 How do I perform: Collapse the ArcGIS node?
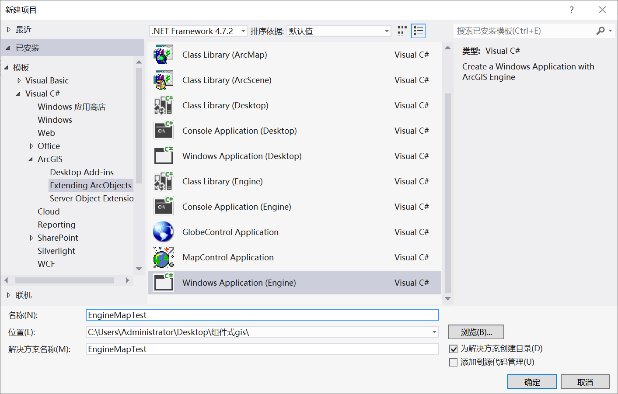tap(31, 159)
